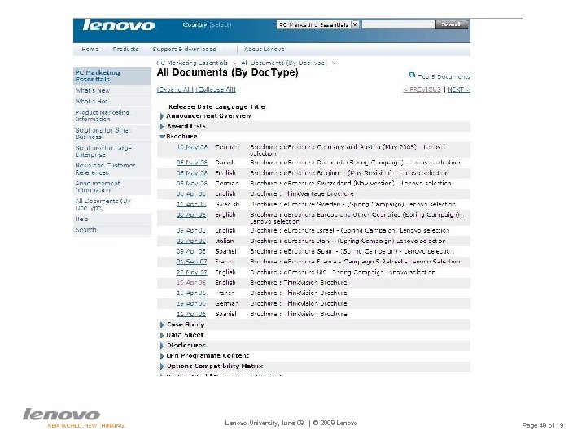Click eBrochure Switzerland (May version) title text
586x439 pixels.
coord(351,184)
